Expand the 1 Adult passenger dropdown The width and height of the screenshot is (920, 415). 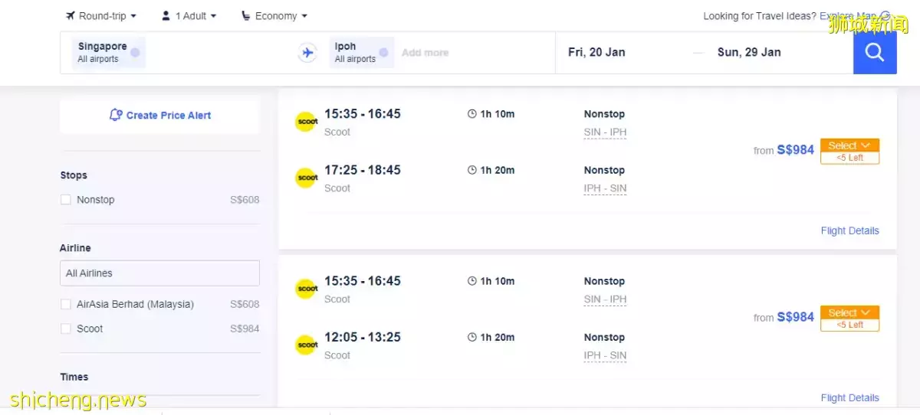(189, 15)
